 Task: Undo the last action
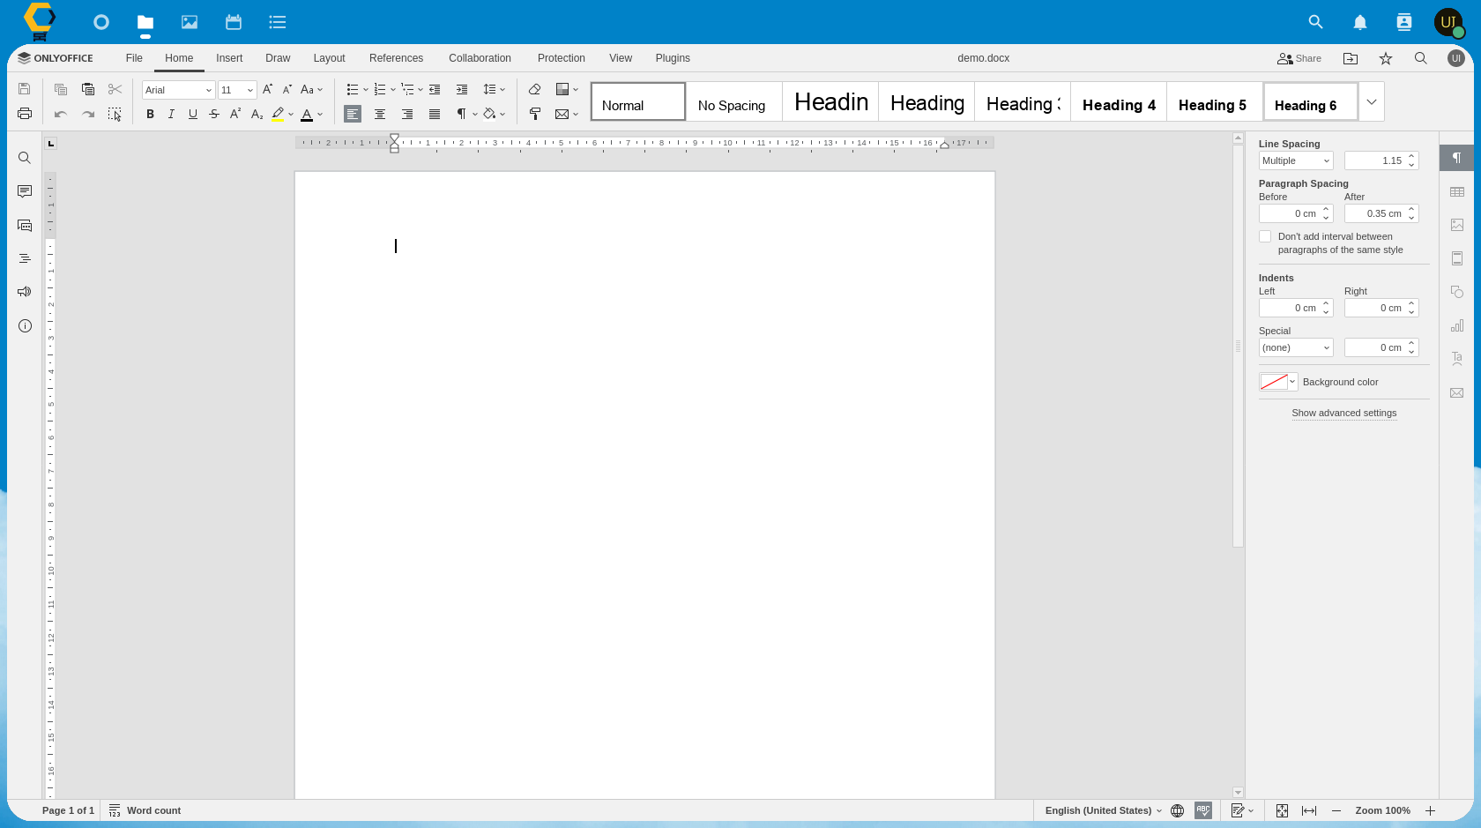click(x=61, y=114)
